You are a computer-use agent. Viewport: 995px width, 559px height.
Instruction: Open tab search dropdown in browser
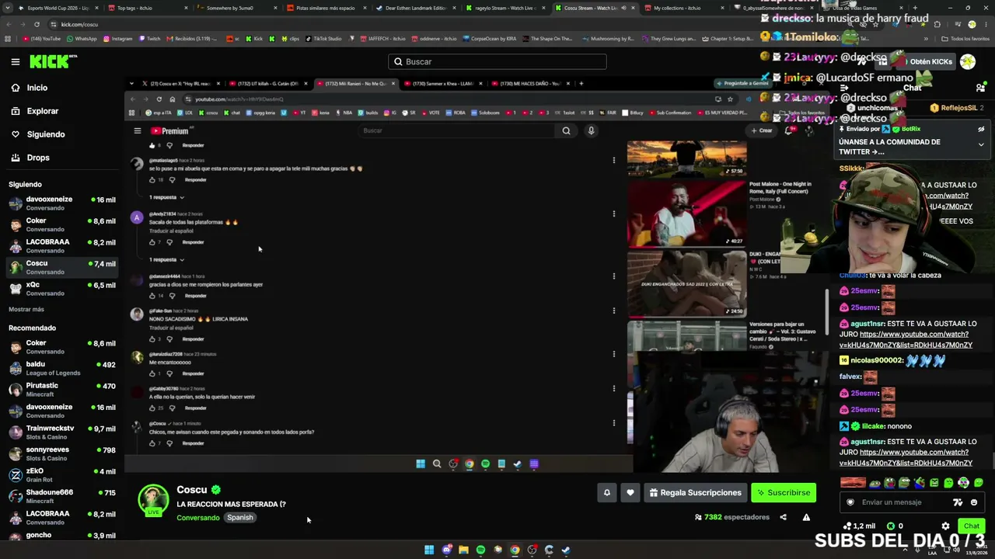tap(9, 8)
